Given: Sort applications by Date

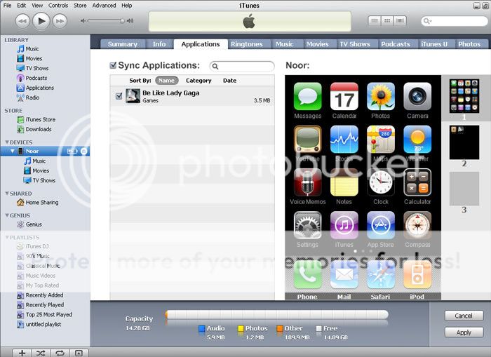Looking at the screenshot, I should (229, 81).
